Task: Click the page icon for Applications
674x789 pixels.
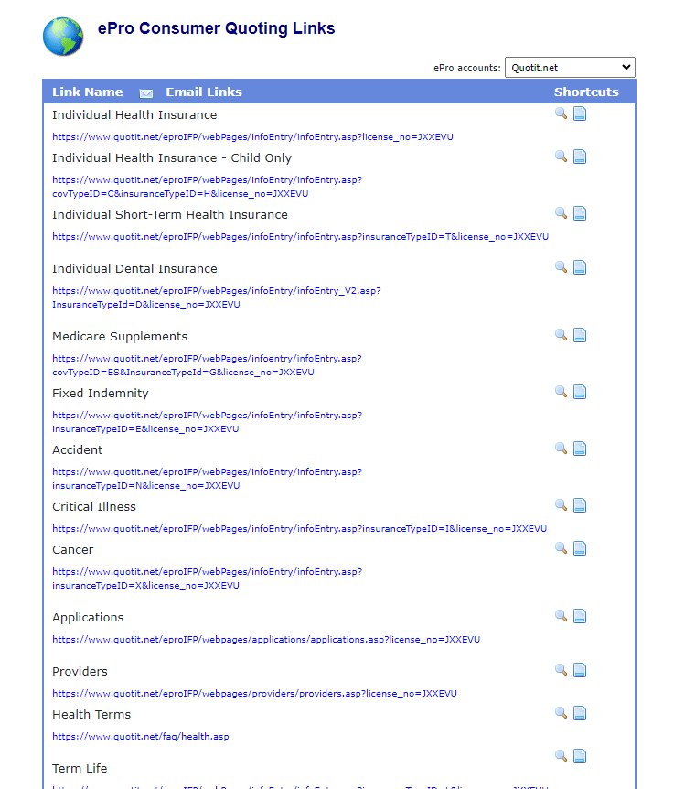Action: pyautogui.click(x=580, y=616)
